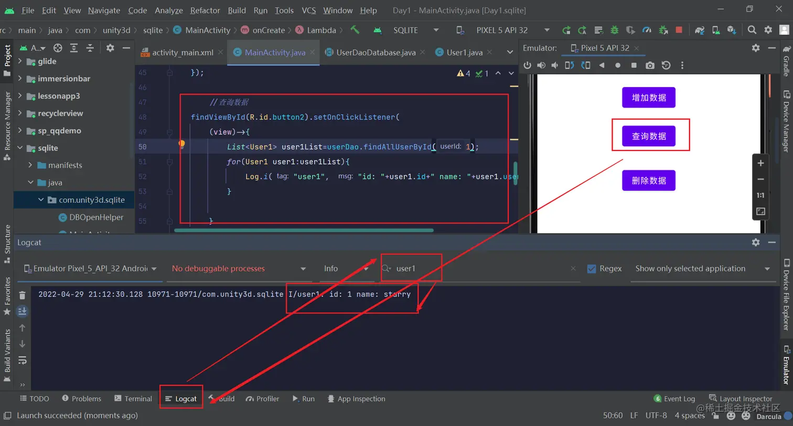Click the lightbulb quick-fix icon on line 50
This screenshot has height=426, width=793.
point(181,144)
